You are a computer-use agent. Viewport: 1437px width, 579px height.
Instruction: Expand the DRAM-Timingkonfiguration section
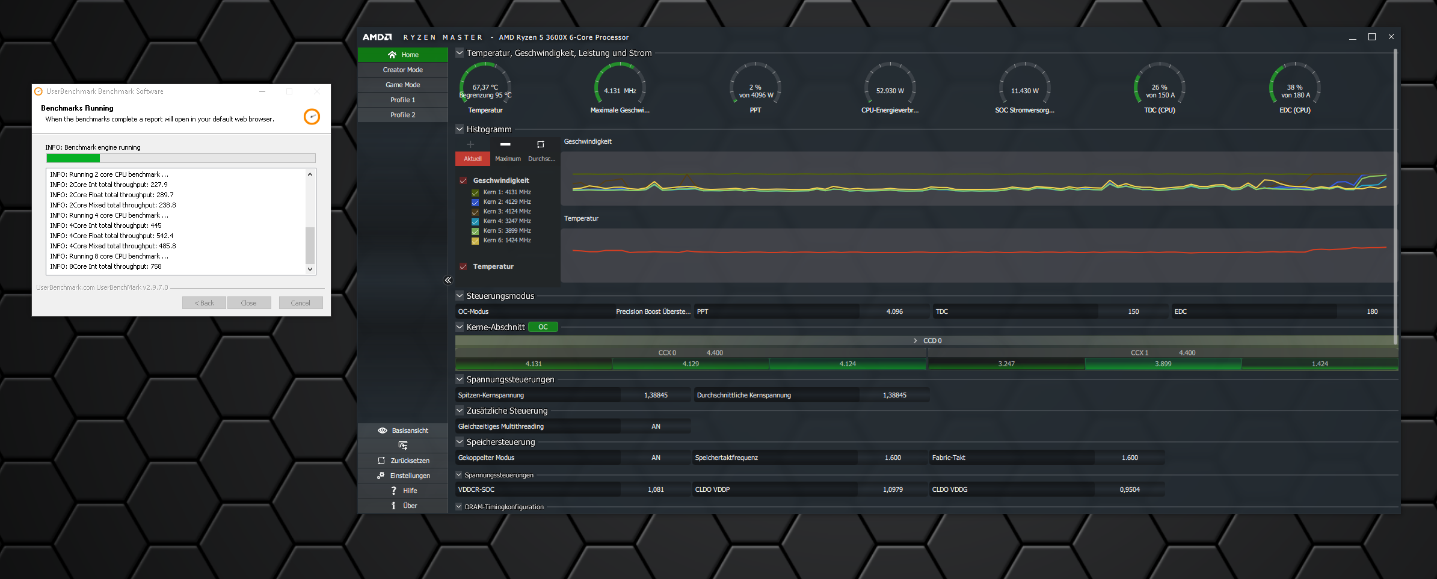click(459, 506)
